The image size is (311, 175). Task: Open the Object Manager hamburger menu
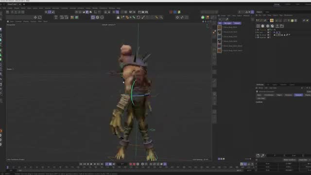[x=257, y=15]
